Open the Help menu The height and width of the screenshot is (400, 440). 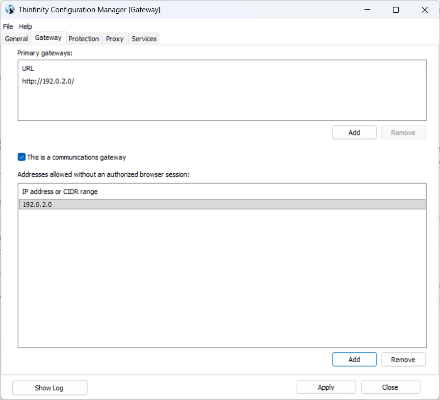[26, 27]
